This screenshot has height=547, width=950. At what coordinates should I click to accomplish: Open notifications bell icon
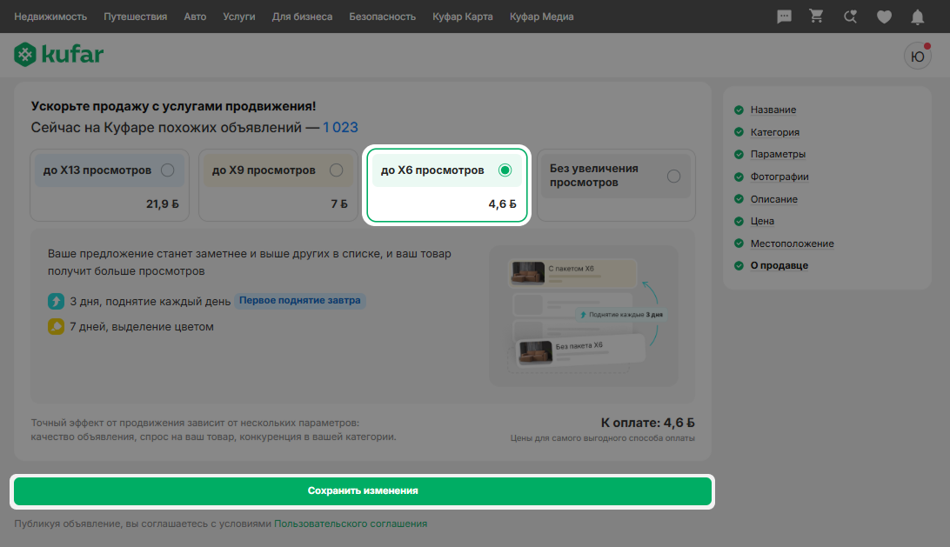click(x=917, y=17)
